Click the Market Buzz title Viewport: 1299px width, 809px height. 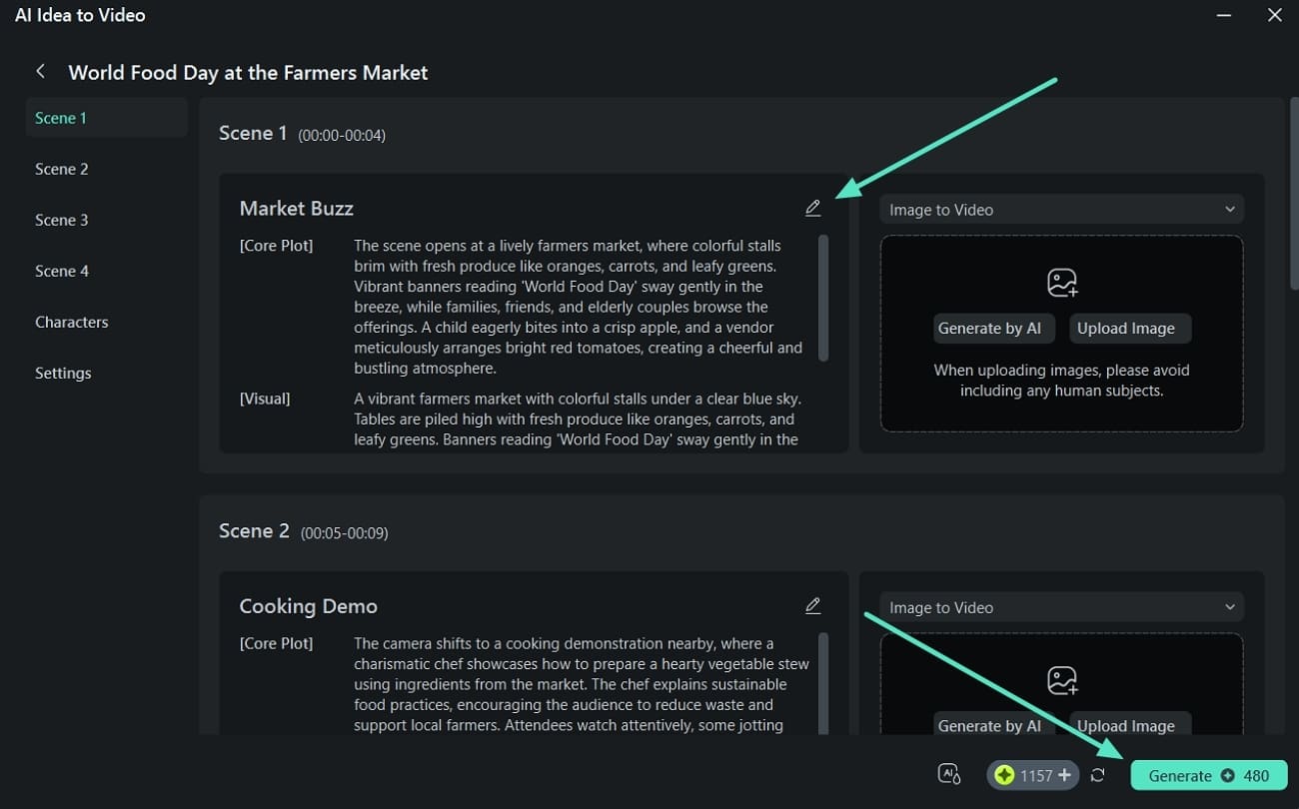coord(297,208)
